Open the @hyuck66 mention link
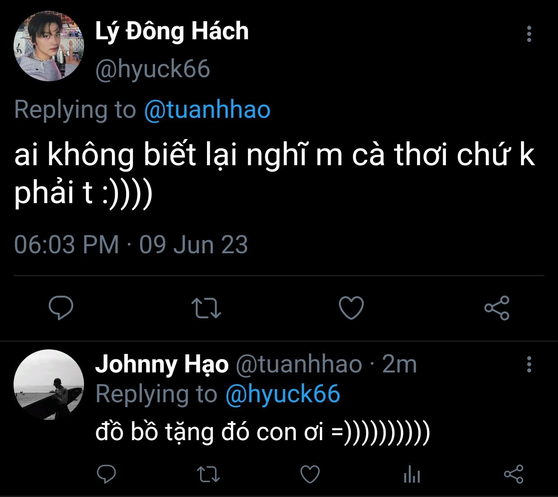 pyautogui.click(x=282, y=394)
